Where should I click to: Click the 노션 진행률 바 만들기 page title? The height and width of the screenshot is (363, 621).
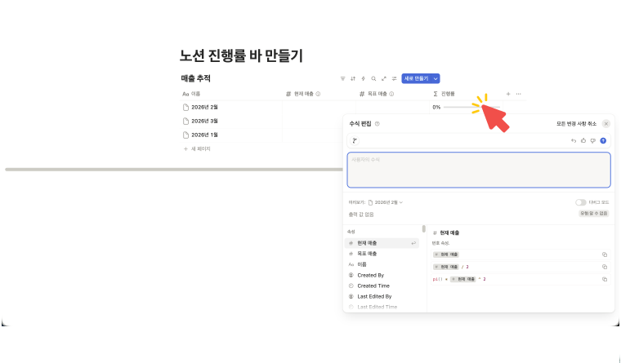coord(241,55)
